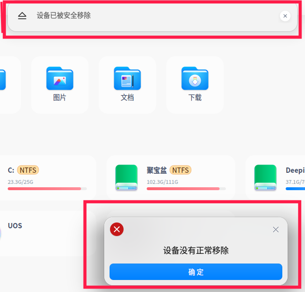Click the 102.3G/111G capacity text
Viewport: 305px width, 292px height.
(x=163, y=182)
